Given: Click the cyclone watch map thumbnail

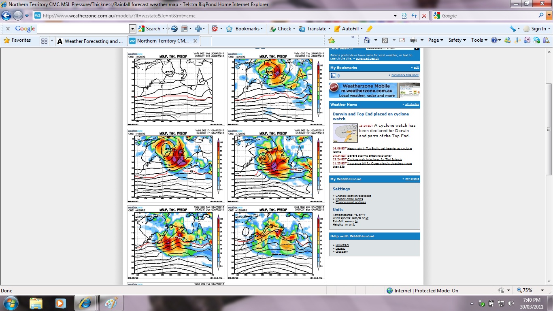Looking at the screenshot, I should tap(345, 133).
